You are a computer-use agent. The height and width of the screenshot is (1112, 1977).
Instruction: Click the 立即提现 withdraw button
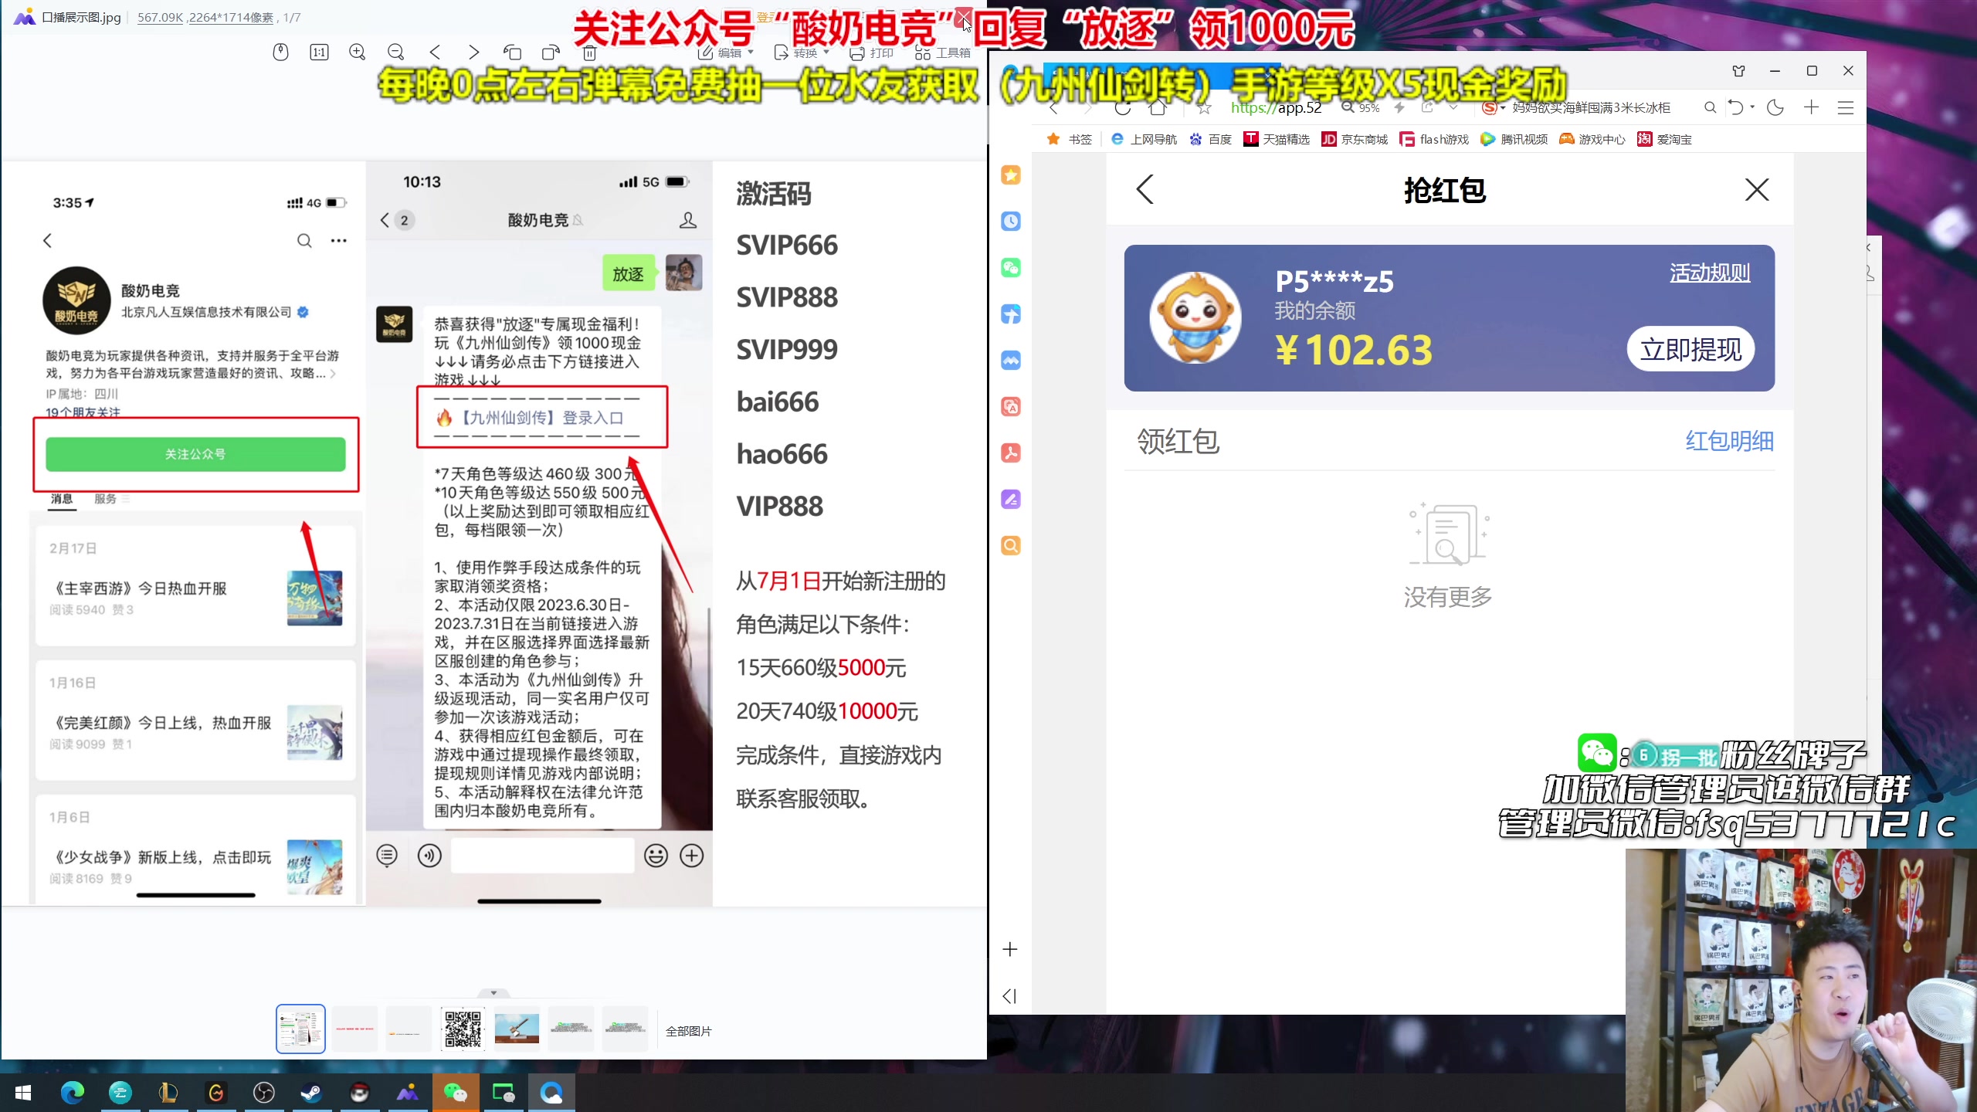(x=1691, y=349)
